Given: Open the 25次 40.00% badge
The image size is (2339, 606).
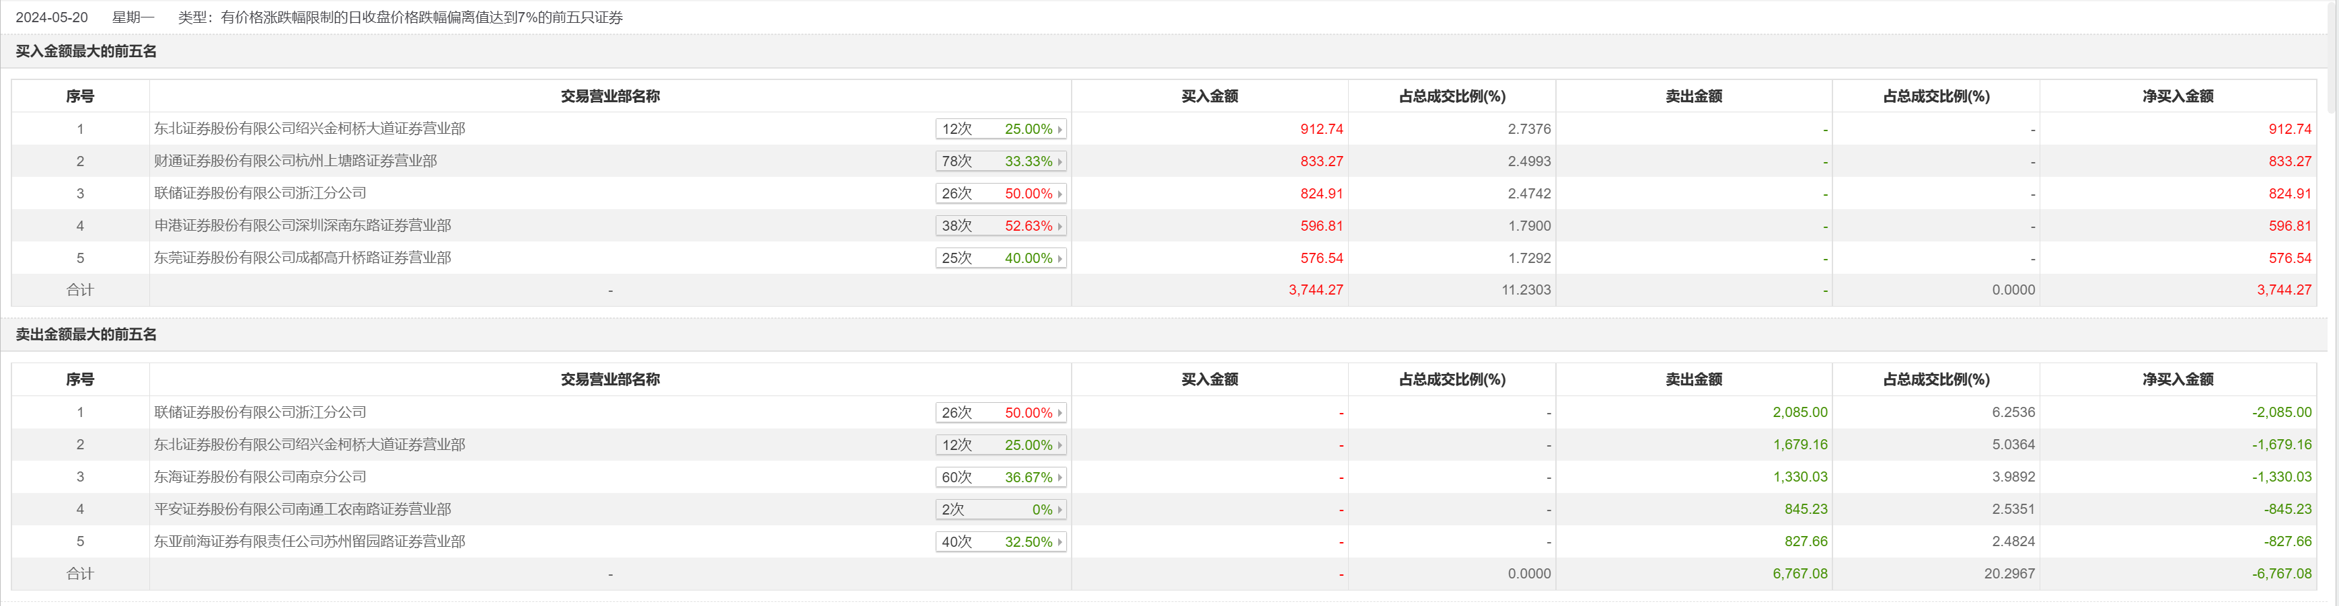Looking at the screenshot, I should pyautogui.click(x=1000, y=258).
